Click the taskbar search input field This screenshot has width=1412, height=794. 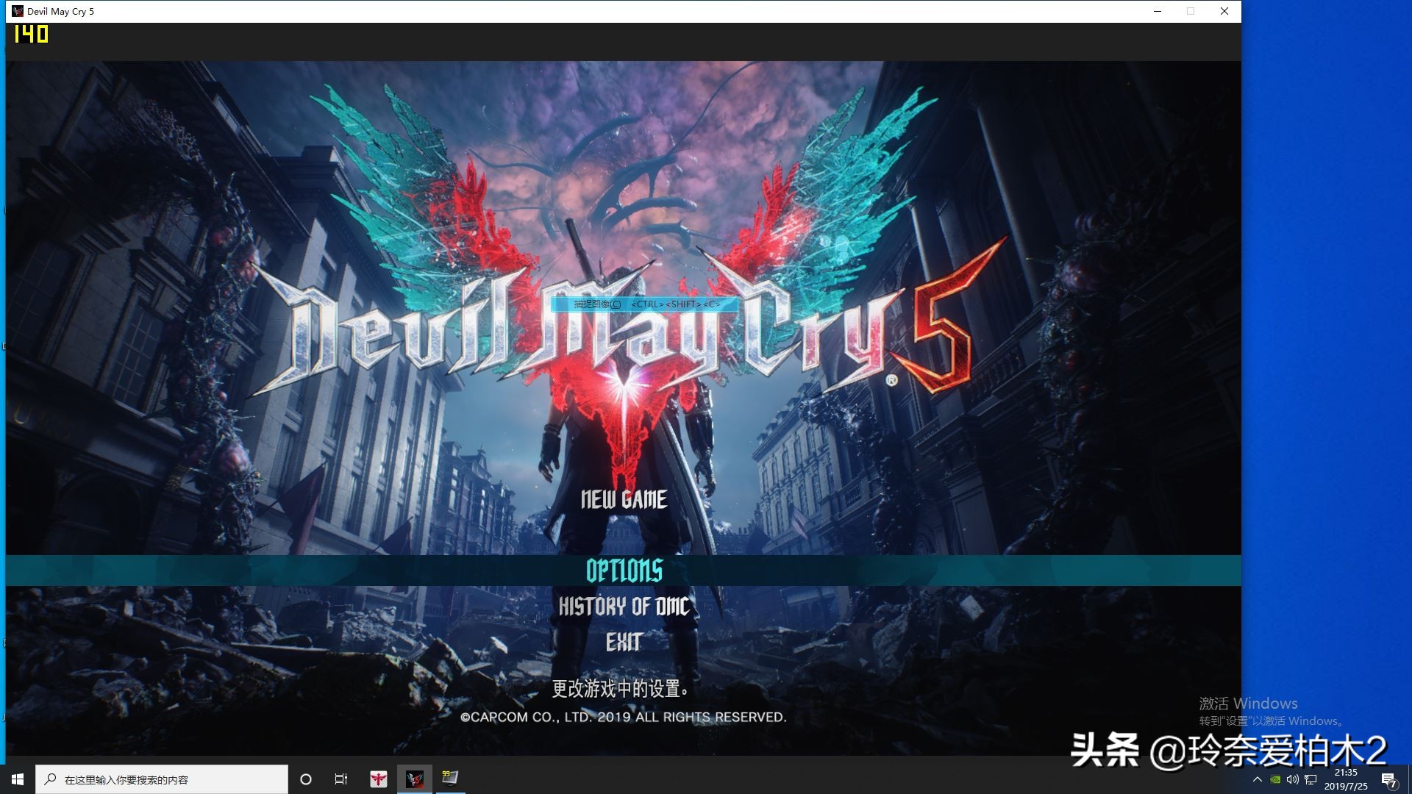tap(162, 779)
